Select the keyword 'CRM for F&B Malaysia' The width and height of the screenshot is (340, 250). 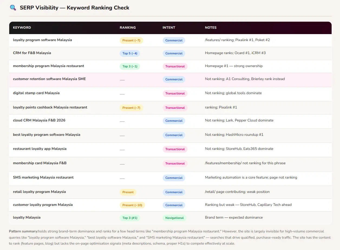[x=32, y=53]
